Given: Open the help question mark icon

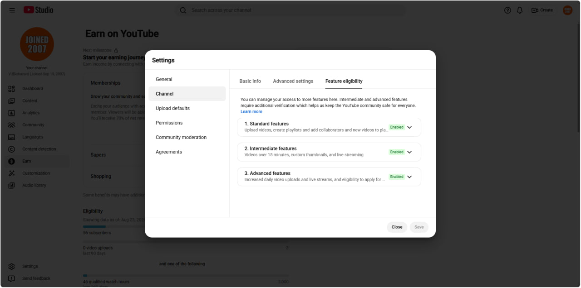Looking at the screenshot, I should [507, 10].
